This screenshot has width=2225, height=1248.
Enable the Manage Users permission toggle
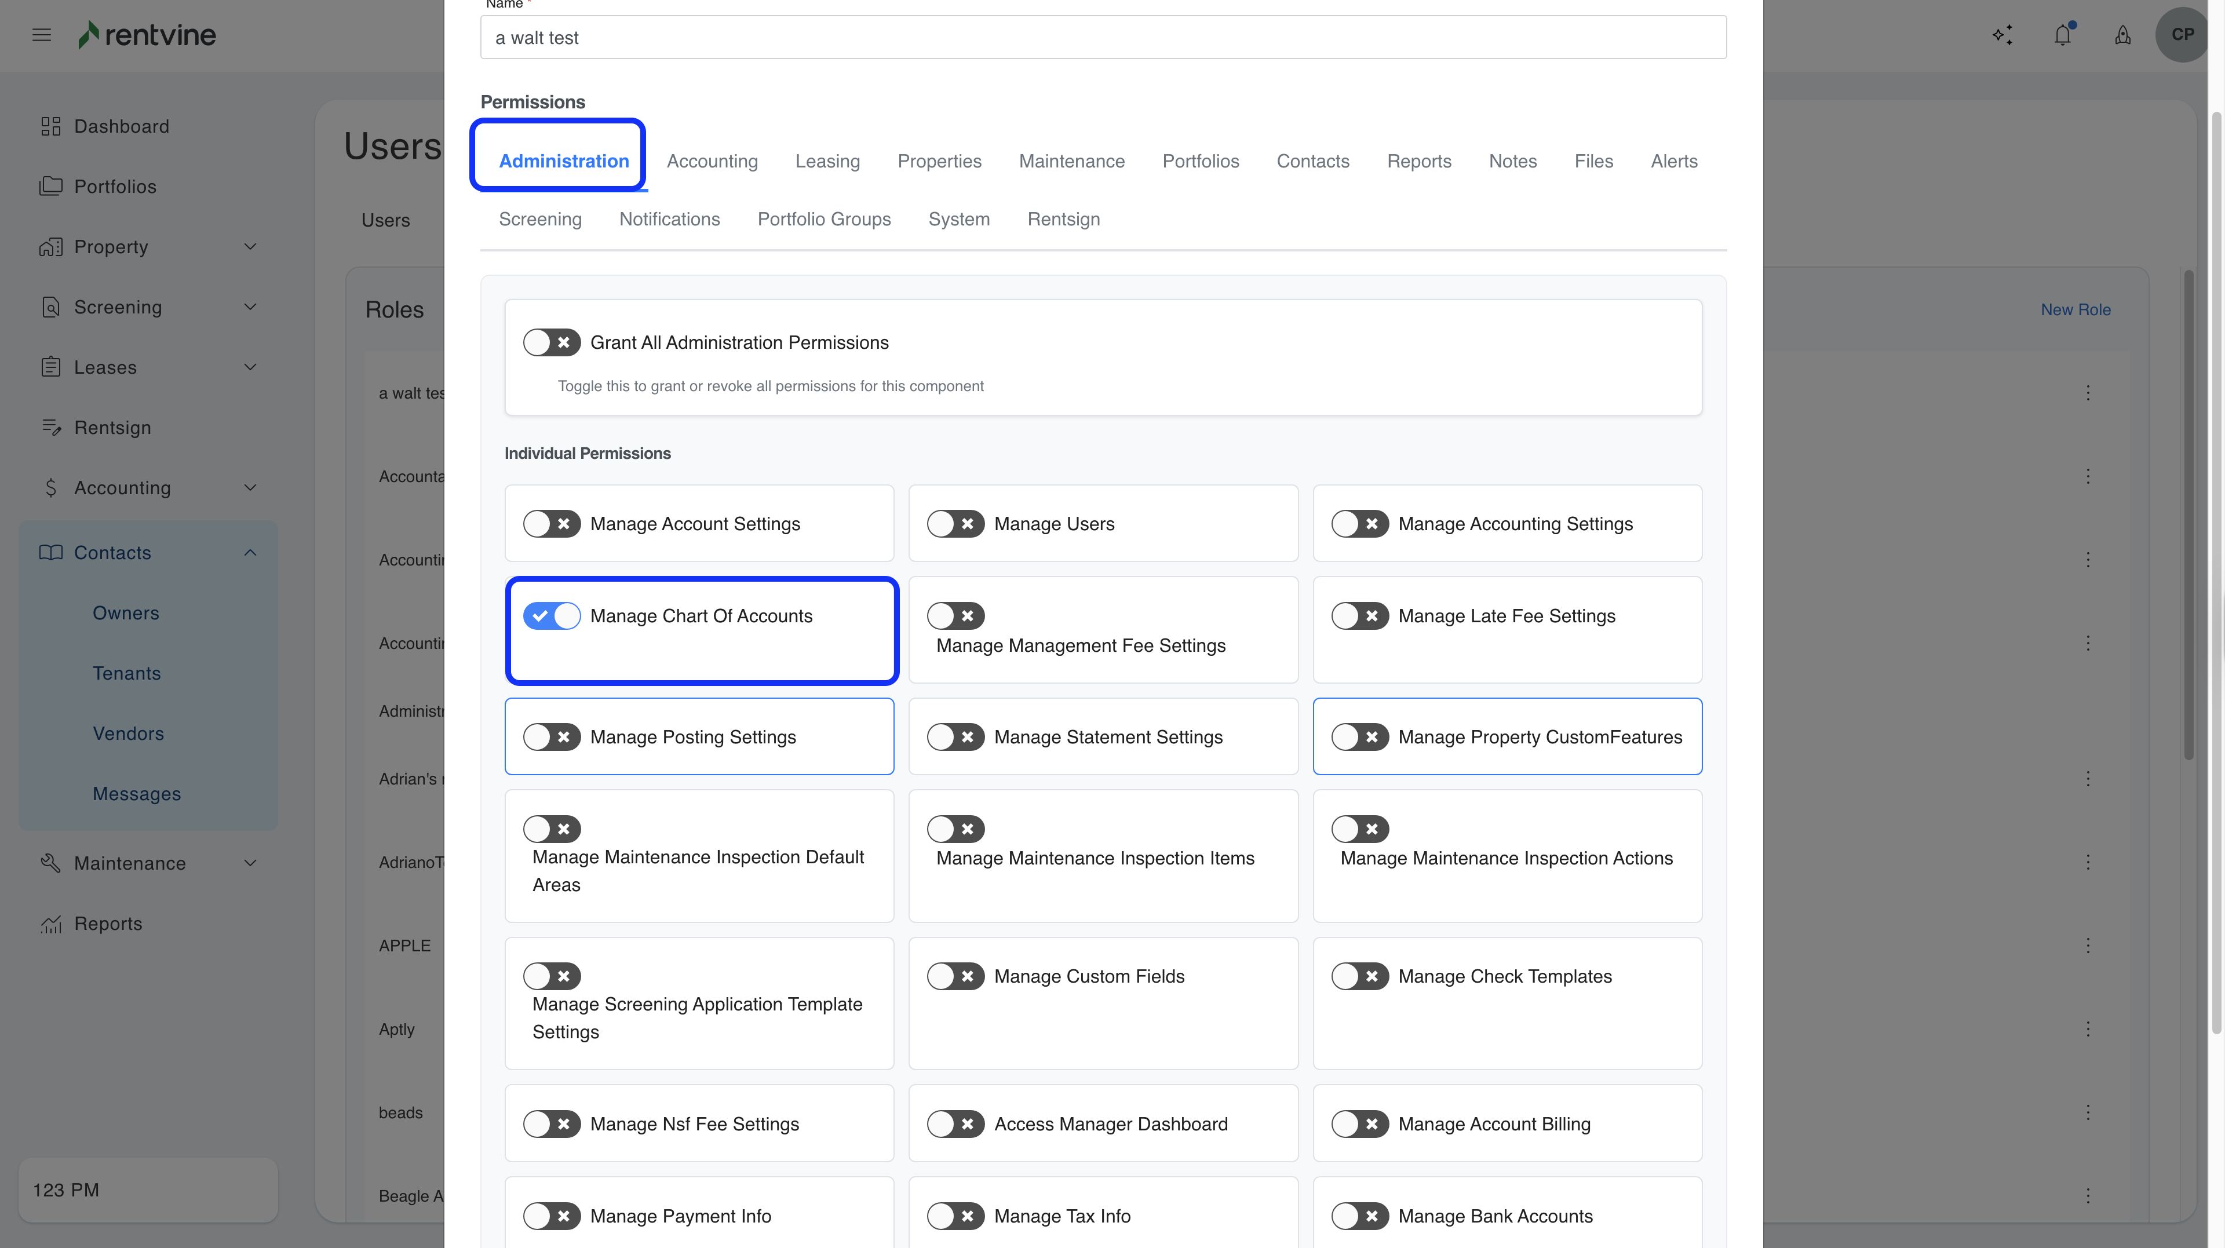(955, 524)
